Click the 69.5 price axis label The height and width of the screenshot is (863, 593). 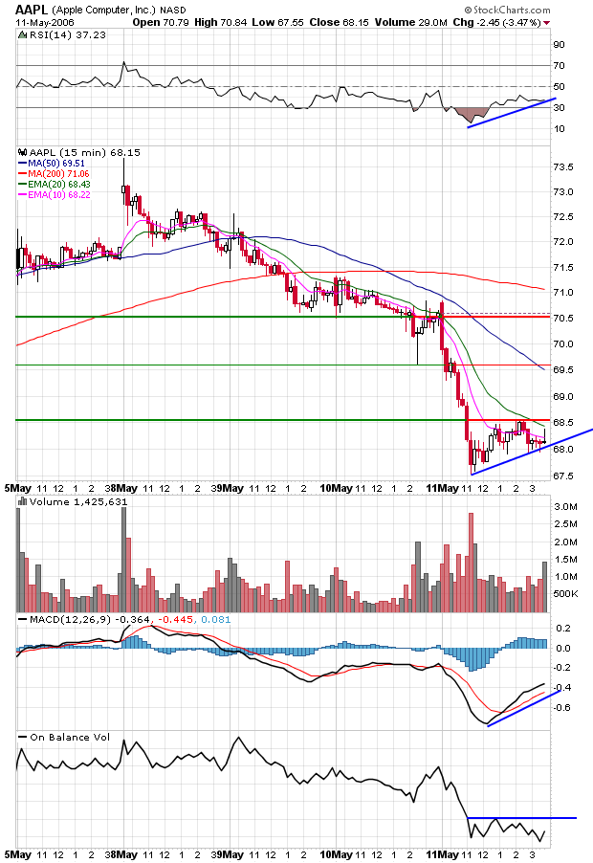562,370
